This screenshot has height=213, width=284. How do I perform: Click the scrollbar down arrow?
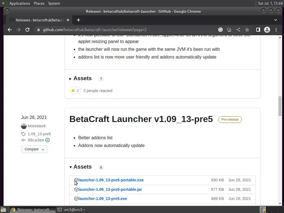280,204
